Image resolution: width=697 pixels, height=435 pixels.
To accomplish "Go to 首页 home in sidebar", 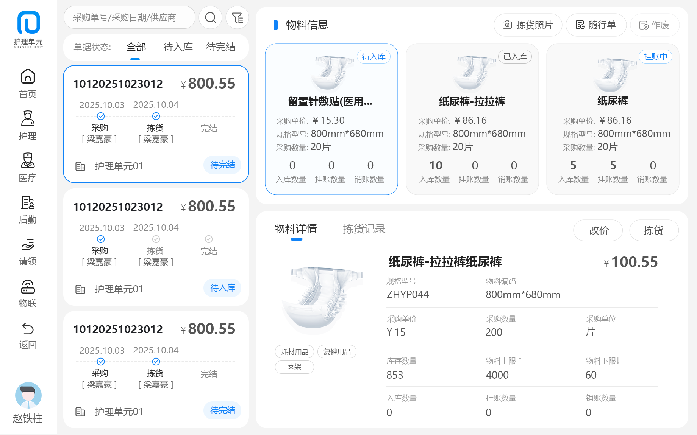I will click(x=28, y=83).
